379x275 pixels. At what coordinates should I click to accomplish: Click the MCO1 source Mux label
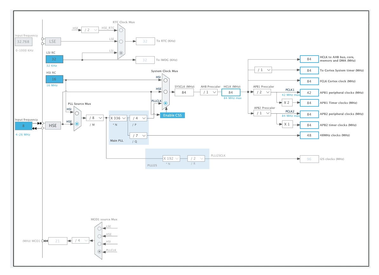click(104, 219)
